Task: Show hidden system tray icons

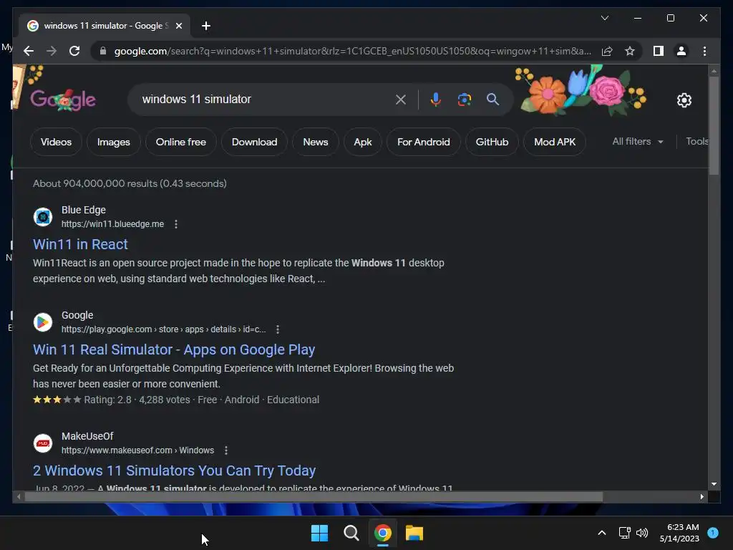Action: (x=602, y=533)
